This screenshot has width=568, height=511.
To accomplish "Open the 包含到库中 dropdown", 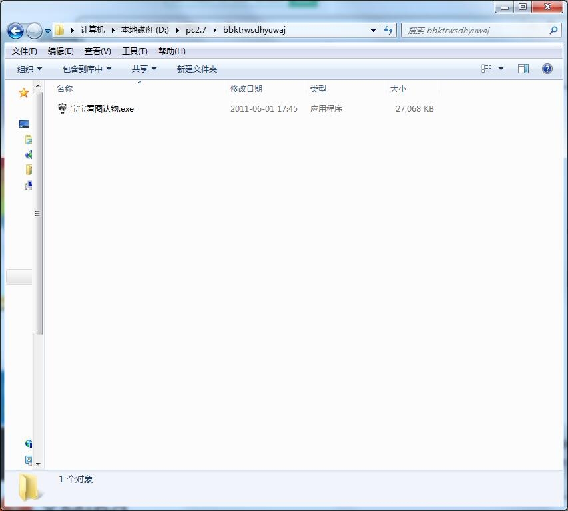I will click(x=87, y=69).
